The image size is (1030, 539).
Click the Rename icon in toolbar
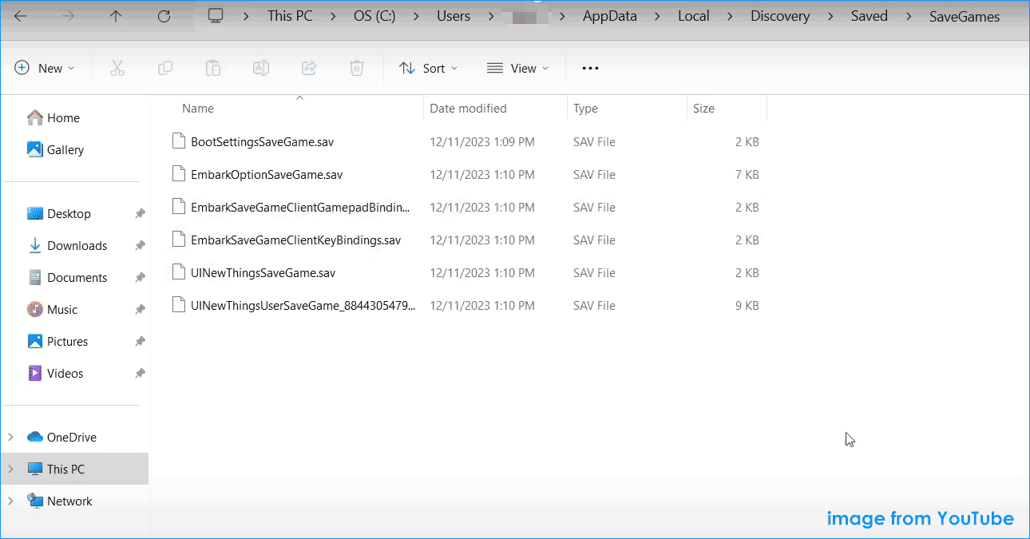[261, 69]
